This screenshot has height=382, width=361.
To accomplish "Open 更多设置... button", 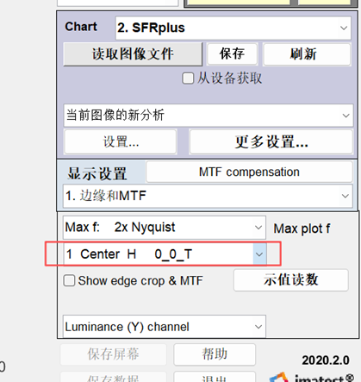I will tap(271, 142).
